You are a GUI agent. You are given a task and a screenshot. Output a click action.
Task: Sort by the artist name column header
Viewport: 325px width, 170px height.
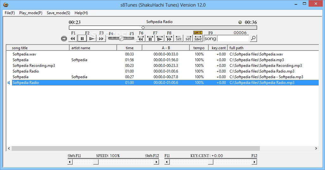(93, 48)
